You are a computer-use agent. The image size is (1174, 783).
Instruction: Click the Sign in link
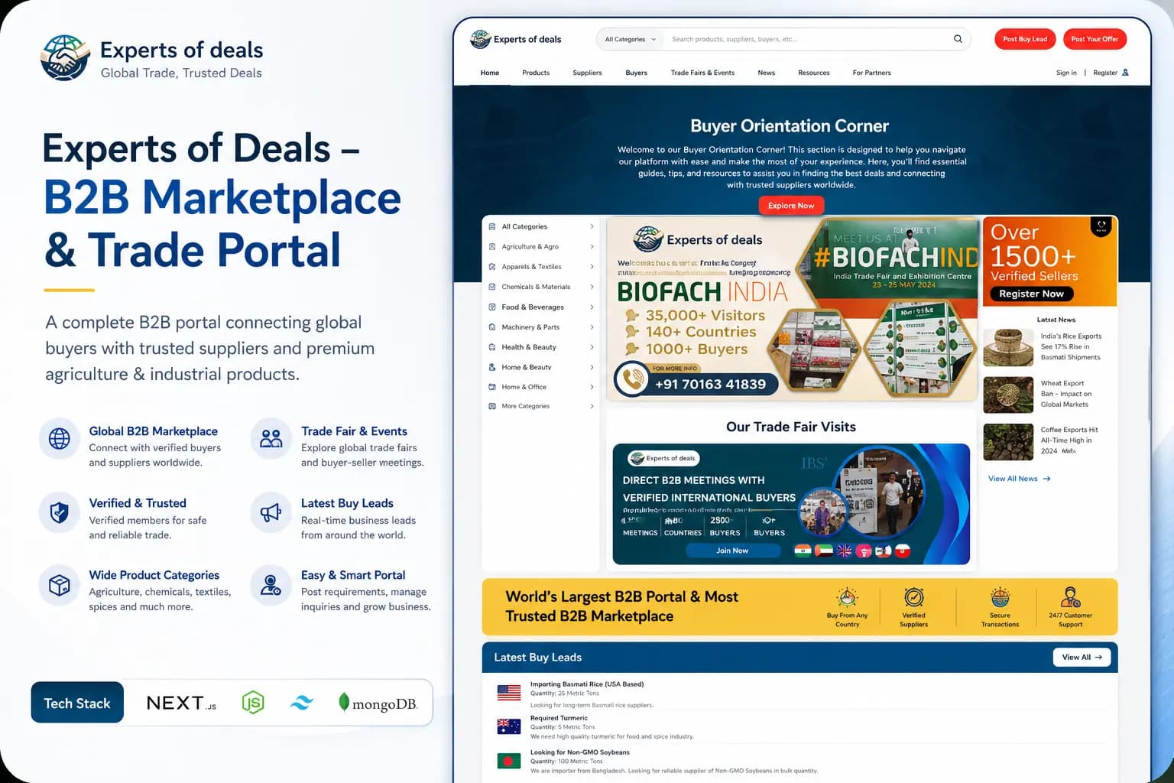1066,73
